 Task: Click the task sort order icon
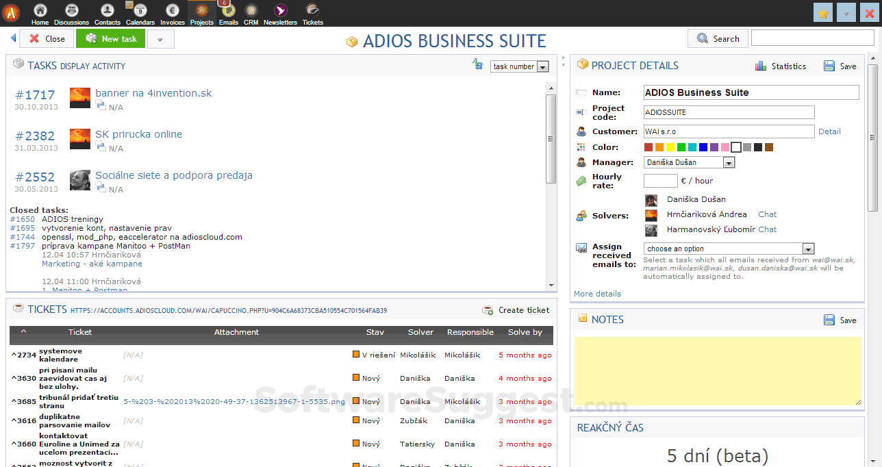pos(477,64)
